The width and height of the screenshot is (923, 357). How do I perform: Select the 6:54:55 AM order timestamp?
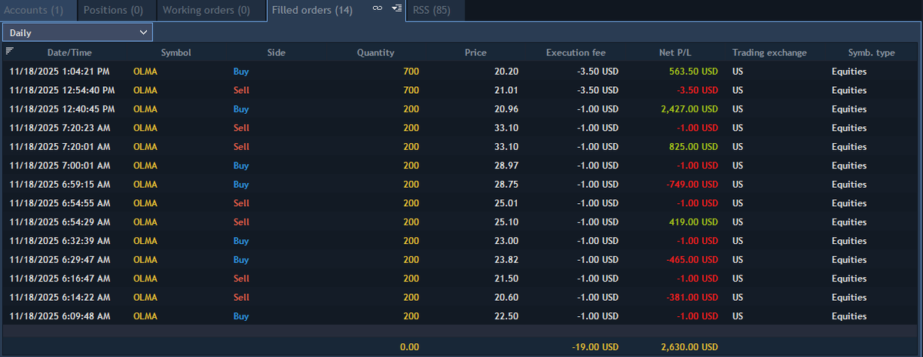[x=60, y=203]
